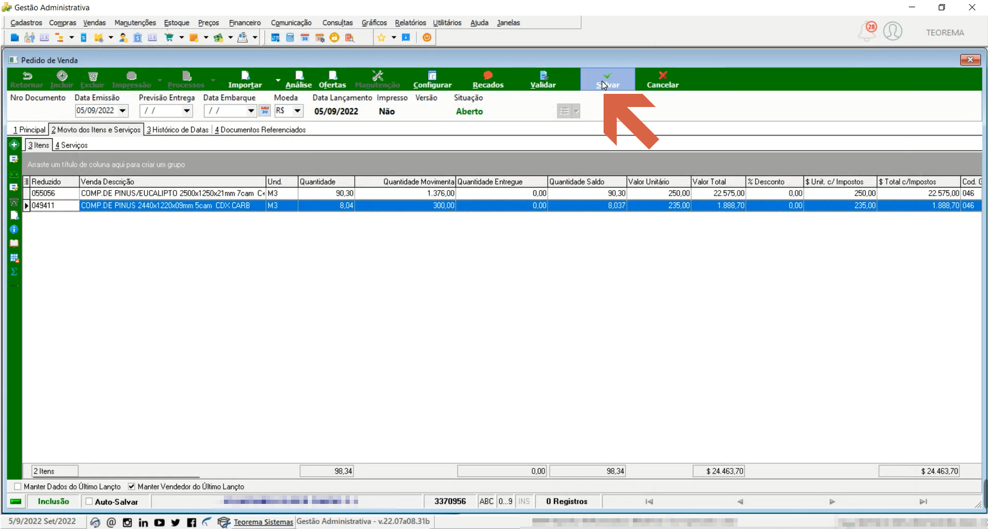The width and height of the screenshot is (988, 529).
Task: Click the Análise toolbar icon
Action: pyautogui.click(x=299, y=75)
